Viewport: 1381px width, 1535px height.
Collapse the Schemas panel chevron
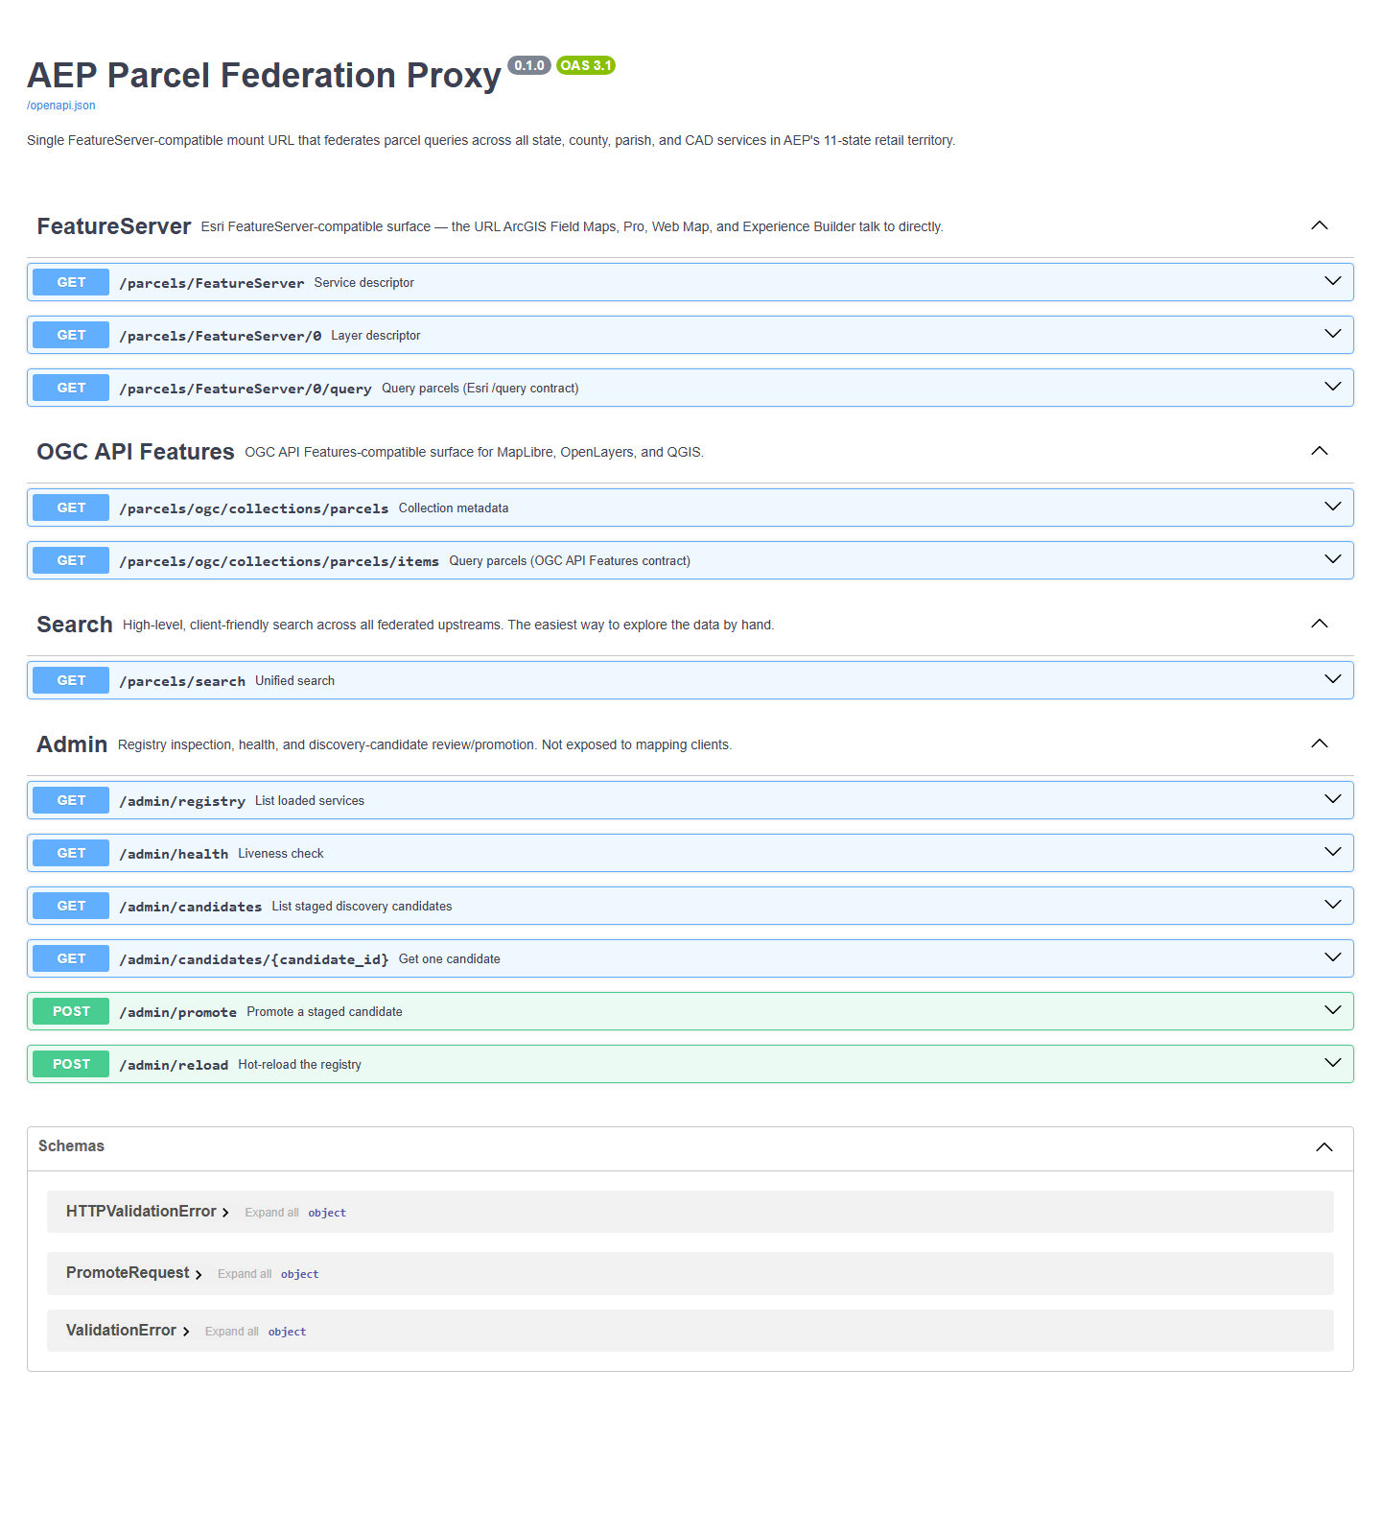pos(1324,1147)
